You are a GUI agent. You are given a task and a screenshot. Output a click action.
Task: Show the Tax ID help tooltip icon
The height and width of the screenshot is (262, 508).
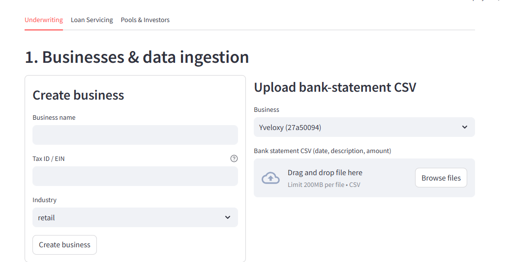point(234,158)
